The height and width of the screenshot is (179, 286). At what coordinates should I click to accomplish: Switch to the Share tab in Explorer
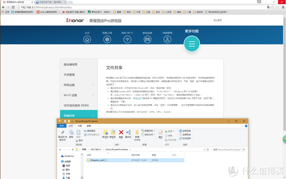tap(80, 126)
